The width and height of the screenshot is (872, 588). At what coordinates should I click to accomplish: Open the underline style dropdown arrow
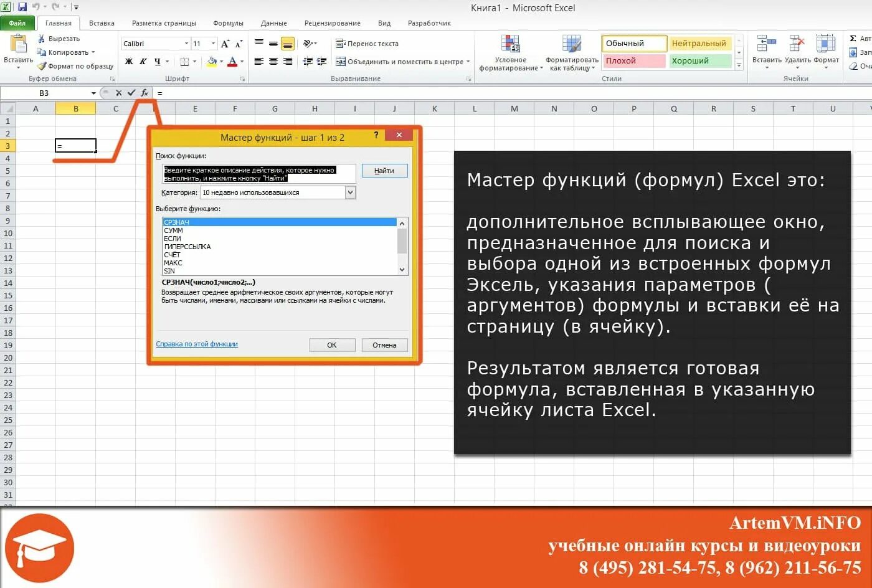(x=167, y=62)
